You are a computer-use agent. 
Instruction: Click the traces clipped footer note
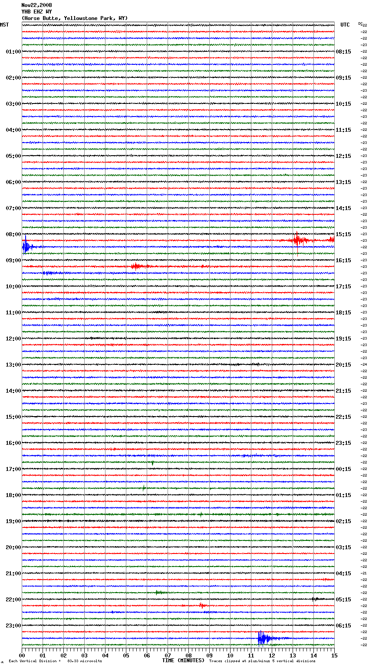pos(262,661)
